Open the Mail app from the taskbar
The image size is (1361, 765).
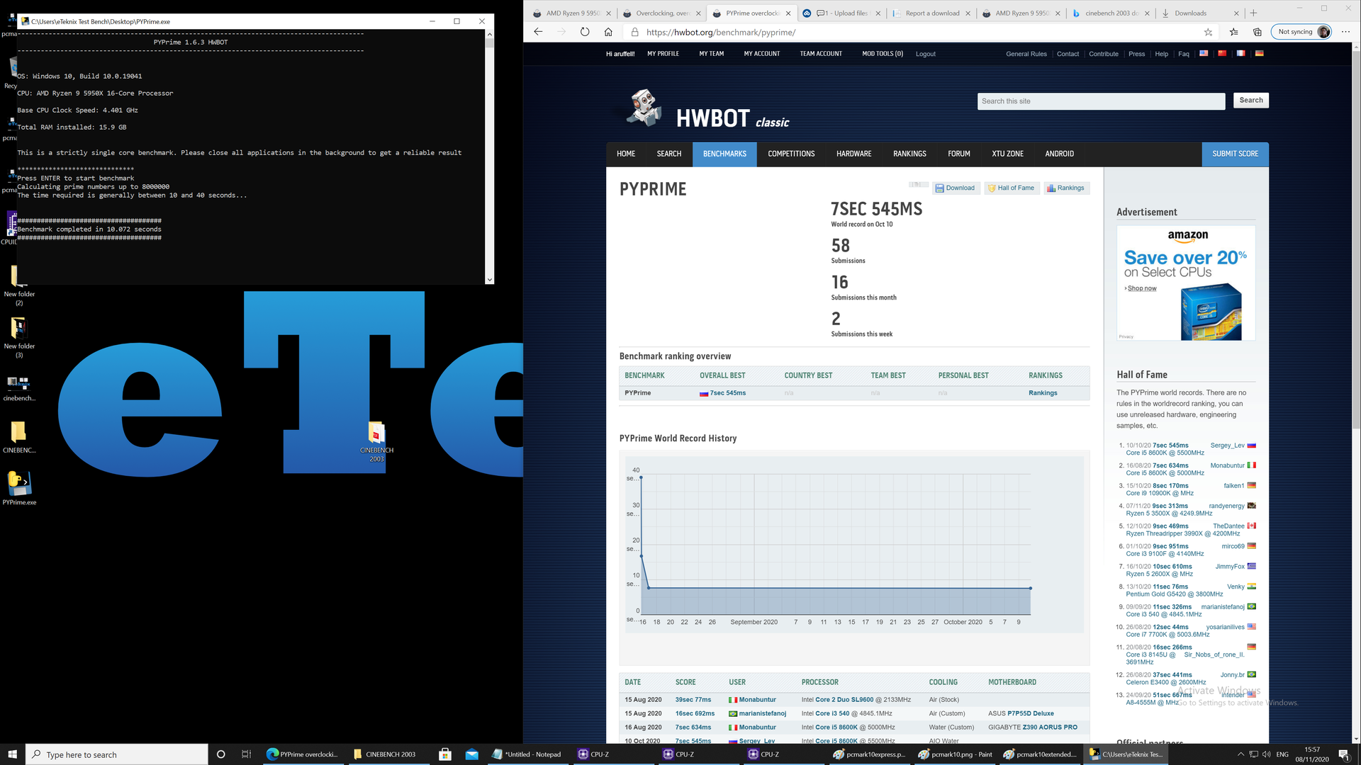point(471,754)
